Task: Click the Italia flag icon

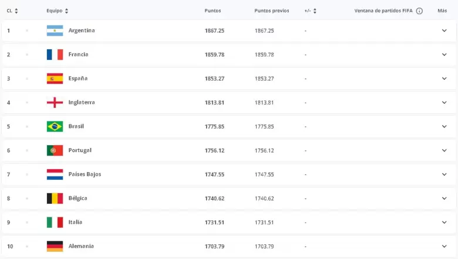Action: tap(55, 222)
